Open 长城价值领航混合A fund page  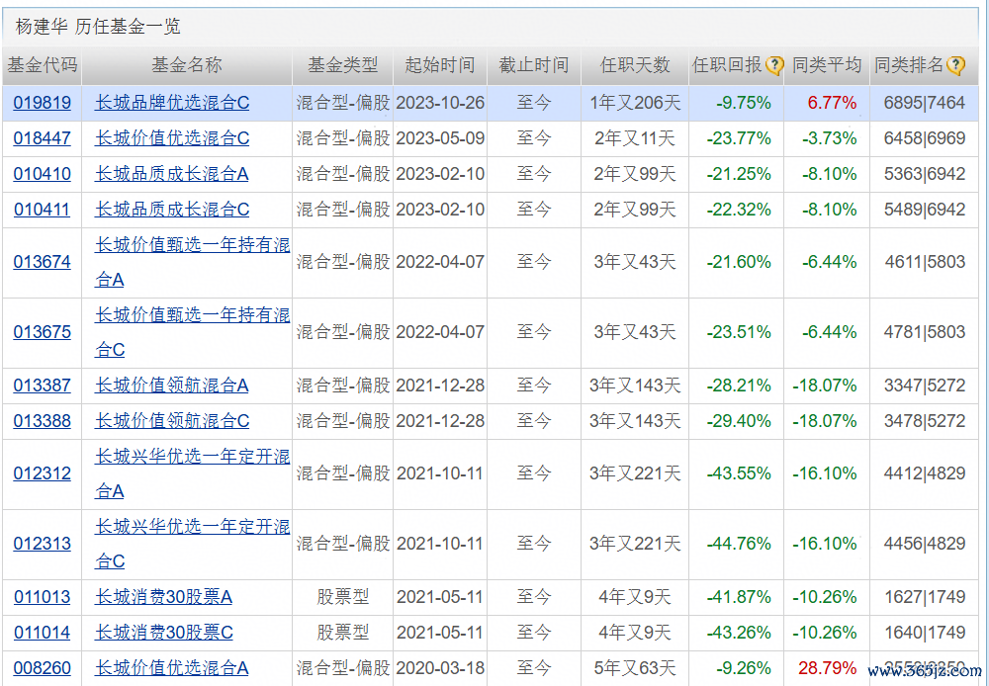pyautogui.click(x=171, y=386)
